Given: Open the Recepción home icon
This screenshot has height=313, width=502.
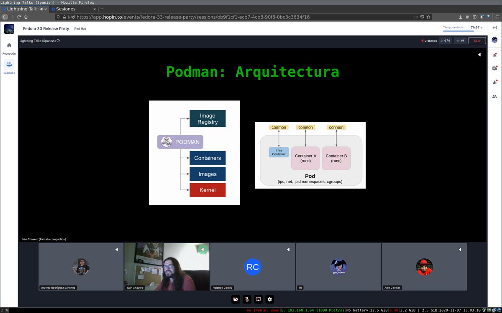Looking at the screenshot, I should [x=9, y=45].
